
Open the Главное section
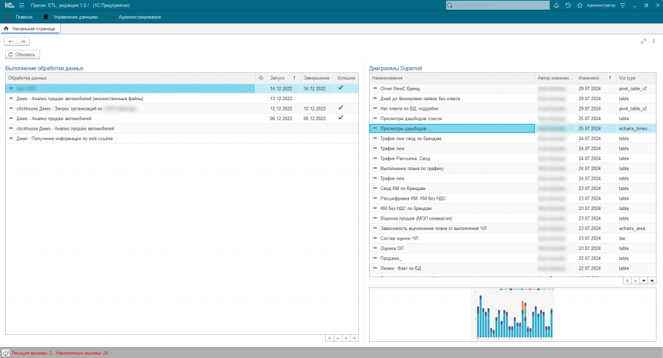[x=24, y=17]
